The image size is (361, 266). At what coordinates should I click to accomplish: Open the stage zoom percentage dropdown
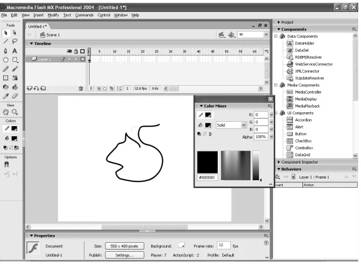click(x=266, y=34)
